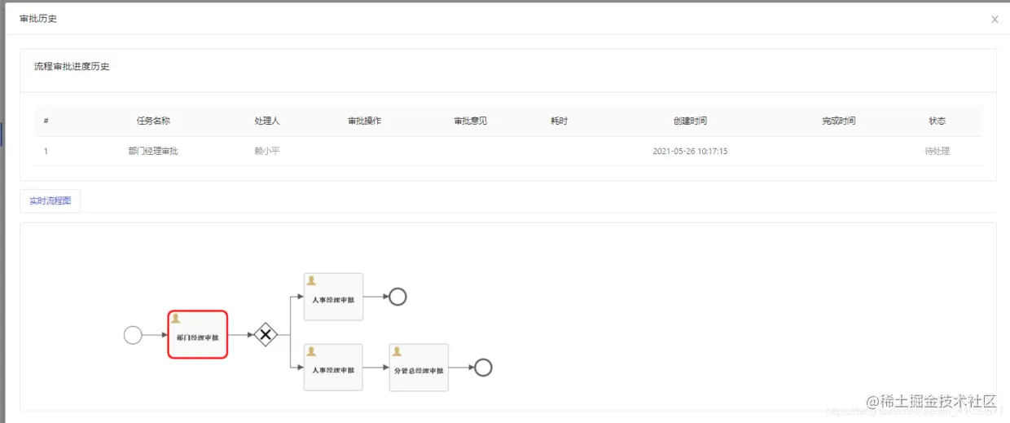This screenshot has width=1010, height=423.
Task: Select the 人事经理审批 node leading directly to an end event
Action: pos(333,297)
